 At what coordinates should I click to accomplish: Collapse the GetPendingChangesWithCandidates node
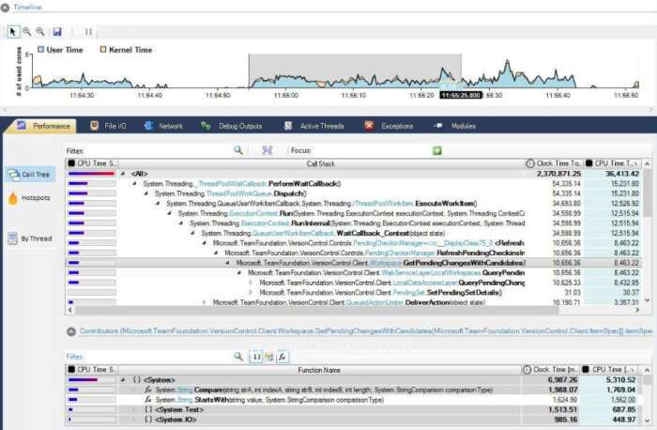[227, 263]
